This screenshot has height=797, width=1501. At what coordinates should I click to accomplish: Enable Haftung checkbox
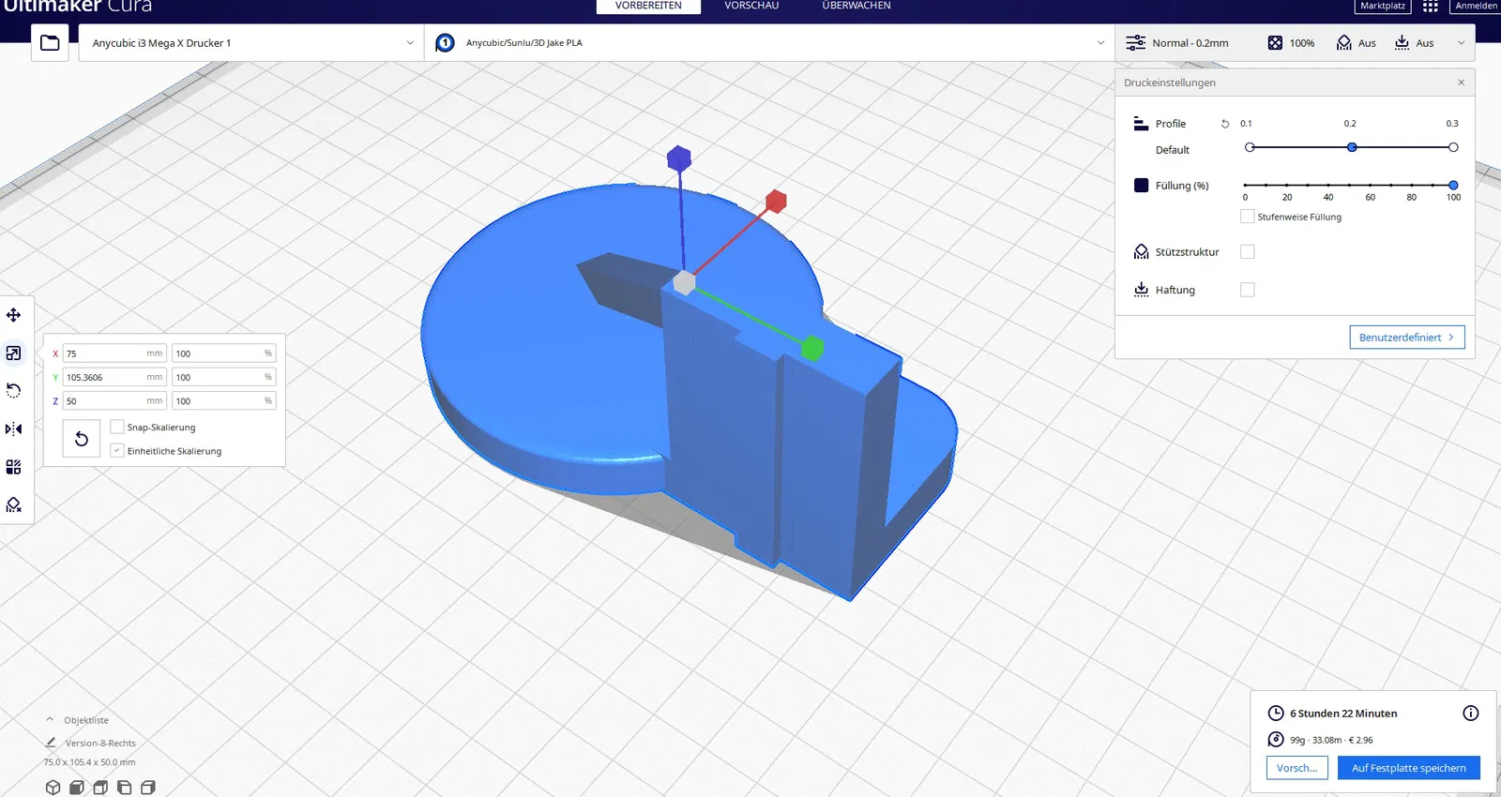point(1248,290)
